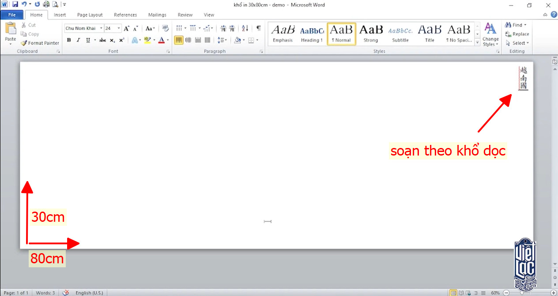Screen dimensions: 558x296
Task: Toggle bold formatting
Action: (x=69, y=40)
